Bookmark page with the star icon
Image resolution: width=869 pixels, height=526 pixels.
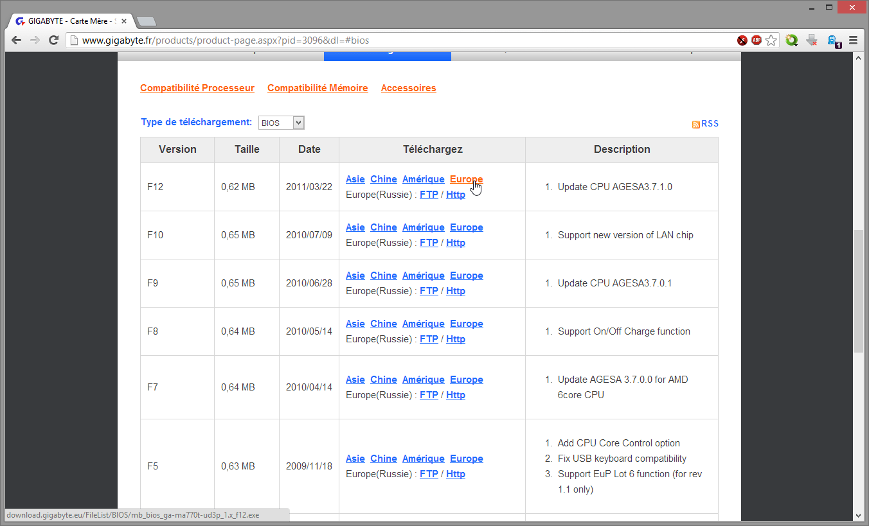pyautogui.click(x=771, y=40)
